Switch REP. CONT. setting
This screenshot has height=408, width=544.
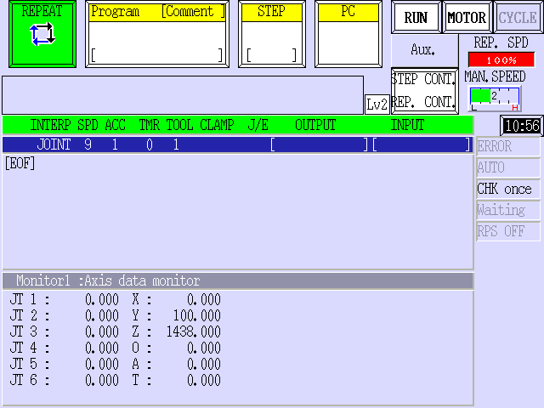(424, 102)
